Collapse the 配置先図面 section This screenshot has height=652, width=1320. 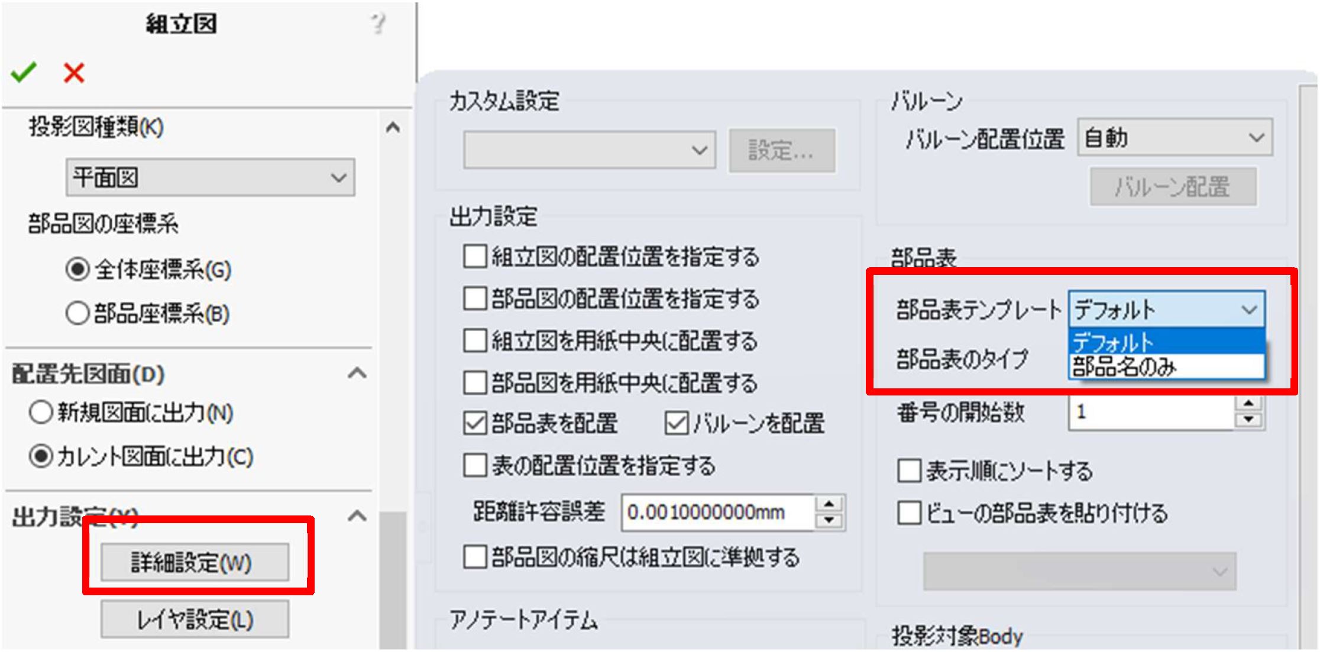click(x=357, y=373)
